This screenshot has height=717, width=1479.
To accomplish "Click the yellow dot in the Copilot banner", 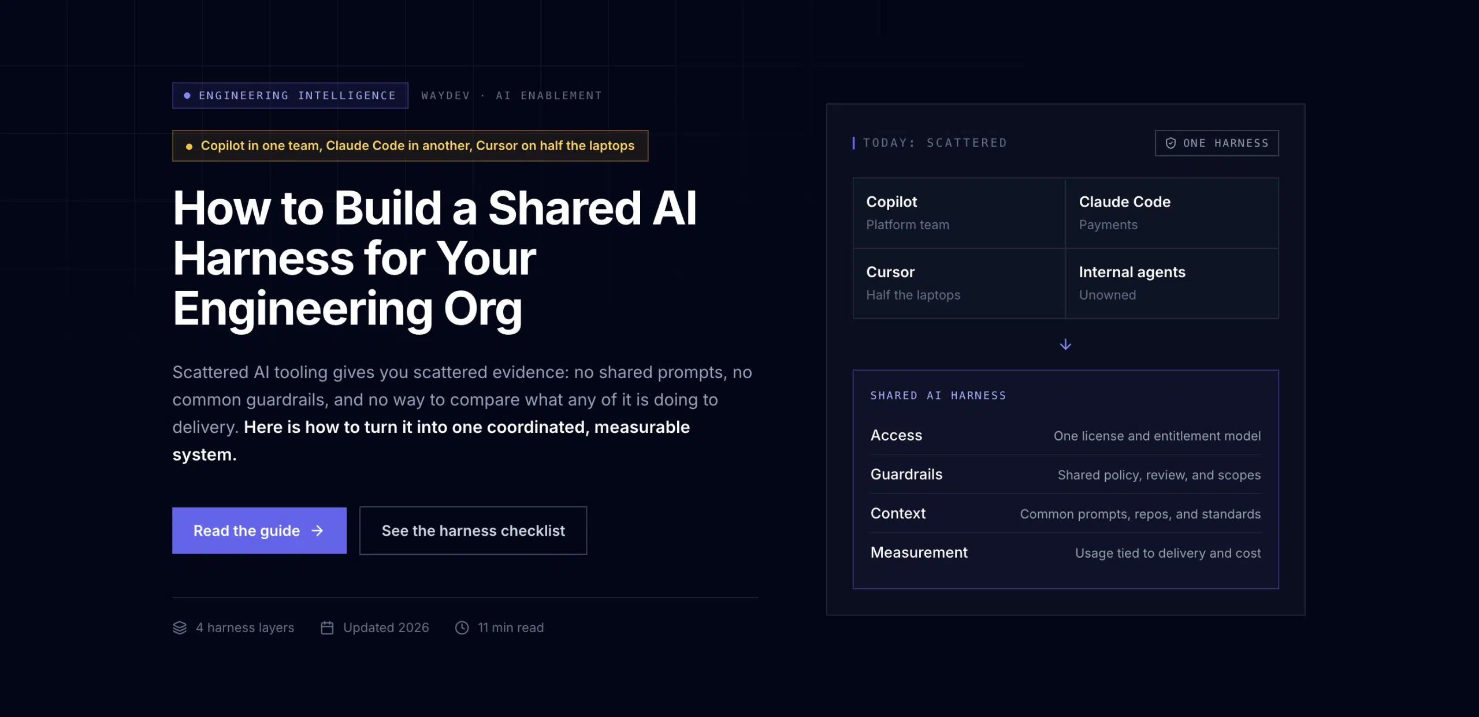I will click(189, 147).
